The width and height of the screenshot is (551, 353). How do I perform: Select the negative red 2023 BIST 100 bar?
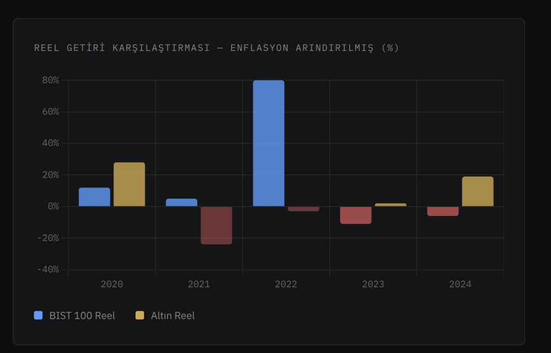tap(356, 215)
